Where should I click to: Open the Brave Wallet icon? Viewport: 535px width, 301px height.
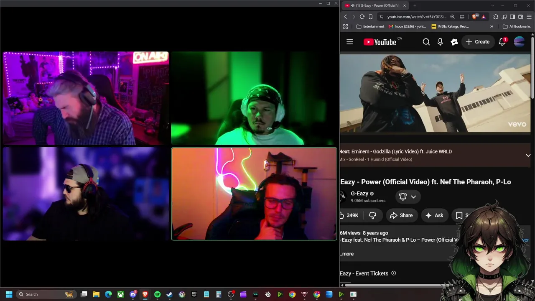coord(521,17)
